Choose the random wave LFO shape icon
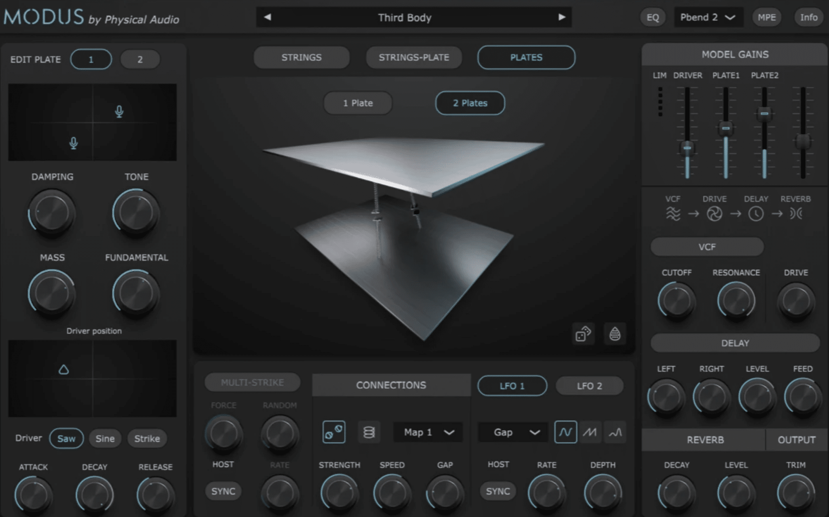The height and width of the screenshot is (517, 829). pos(615,432)
